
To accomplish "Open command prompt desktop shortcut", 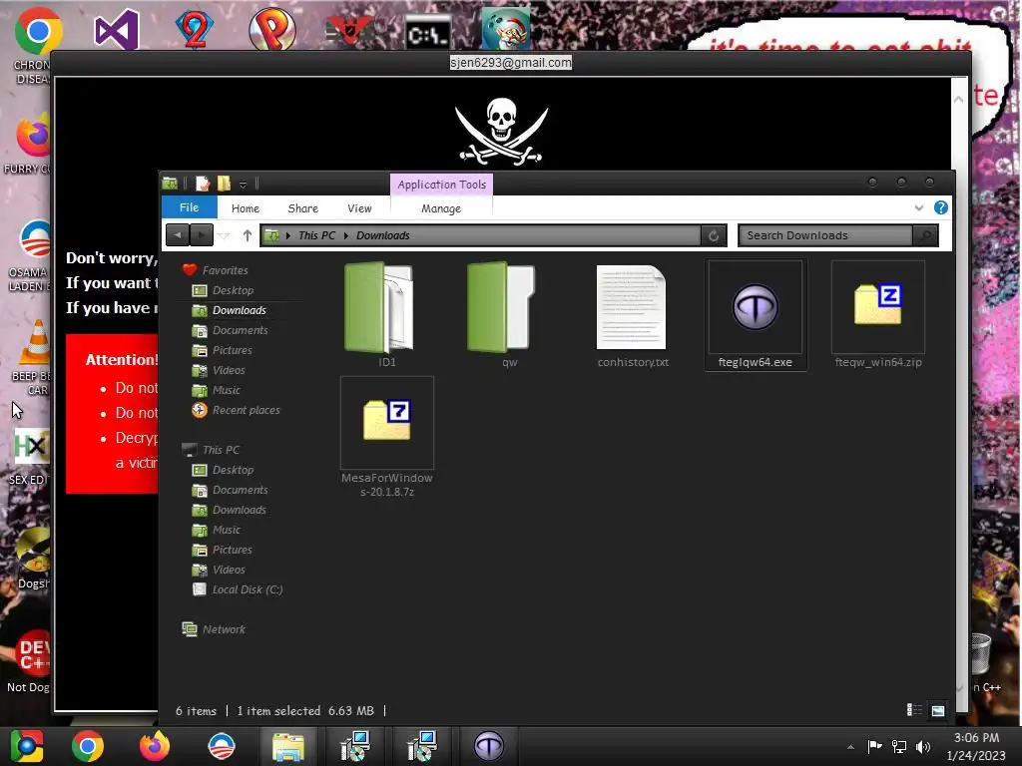I will tap(427, 33).
